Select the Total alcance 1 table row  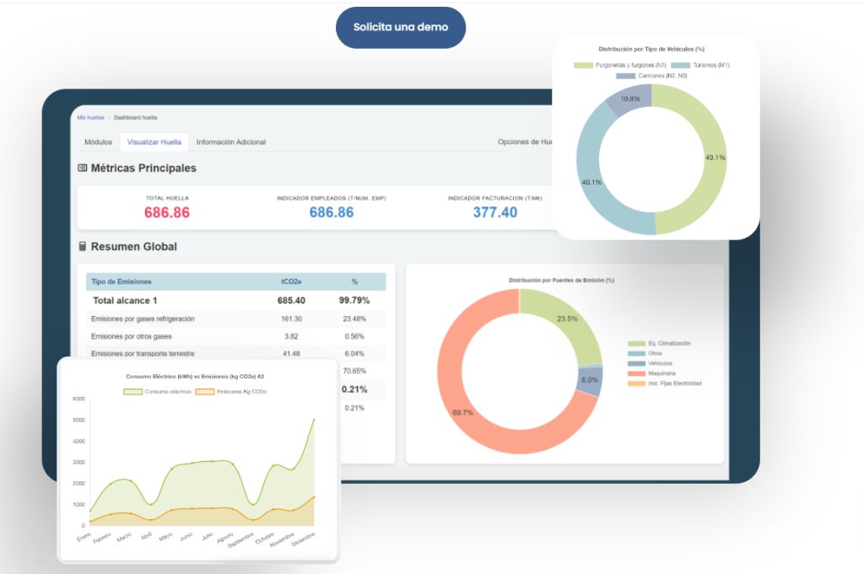pos(236,300)
